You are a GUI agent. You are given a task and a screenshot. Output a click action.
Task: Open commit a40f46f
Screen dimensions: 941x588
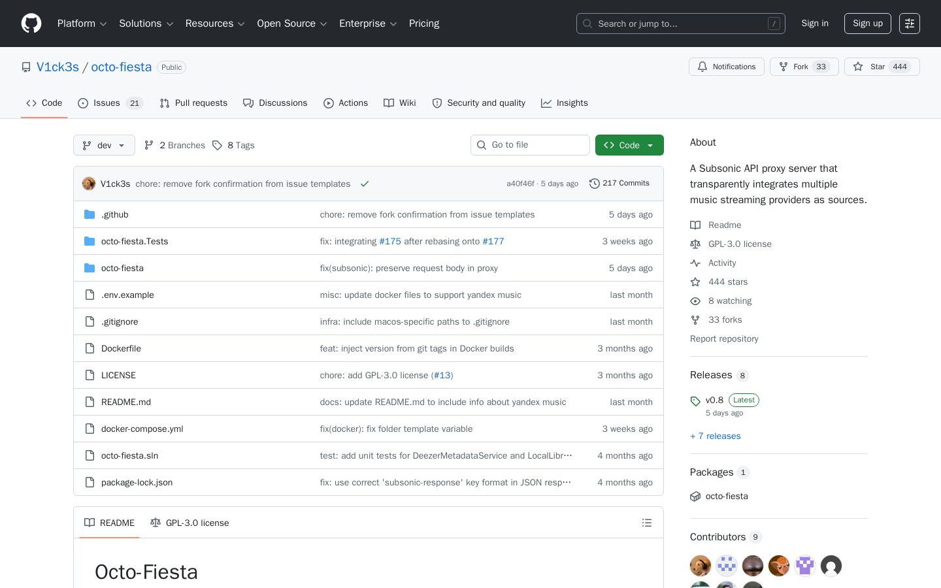pyautogui.click(x=520, y=184)
